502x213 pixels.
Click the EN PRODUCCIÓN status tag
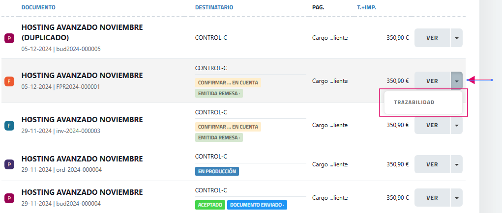pos(217,171)
